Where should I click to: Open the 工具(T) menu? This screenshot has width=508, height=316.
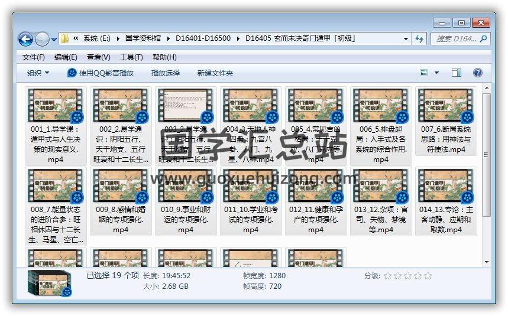(x=131, y=57)
